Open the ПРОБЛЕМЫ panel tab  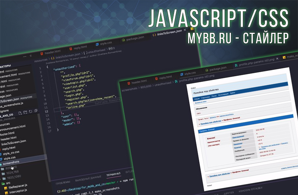[63, 183]
